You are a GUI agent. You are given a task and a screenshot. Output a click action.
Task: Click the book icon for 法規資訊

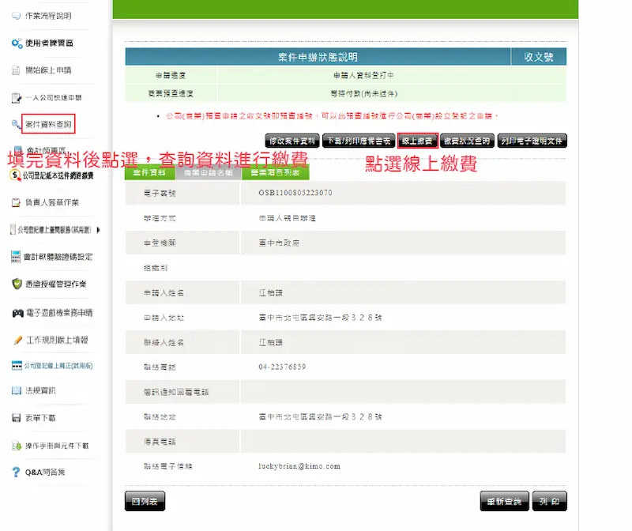click(x=17, y=390)
